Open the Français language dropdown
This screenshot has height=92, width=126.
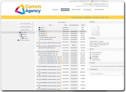pyautogui.click(x=95, y=2)
